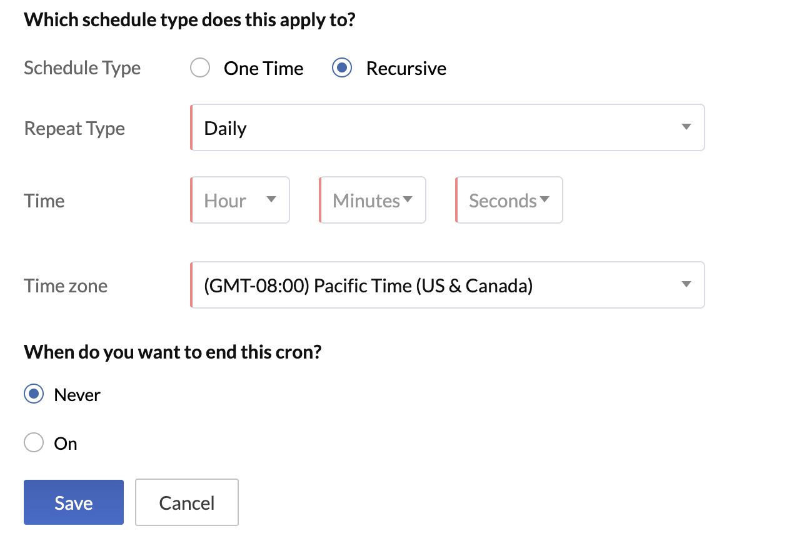The image size is (799, 536).
Task: Open the Seconds selector
Action: pyautogui.click(x=508, y=200)
